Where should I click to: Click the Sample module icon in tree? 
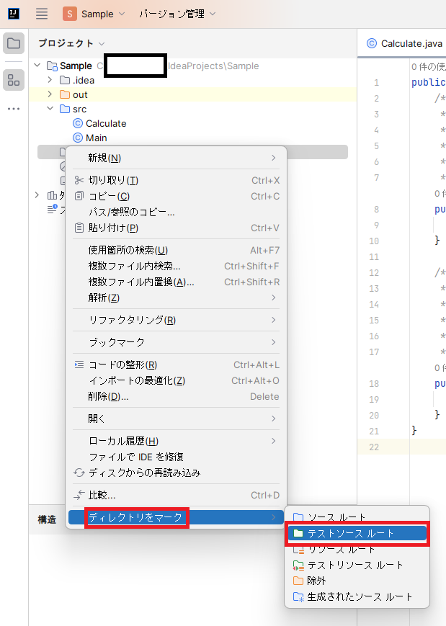[52, 66]
